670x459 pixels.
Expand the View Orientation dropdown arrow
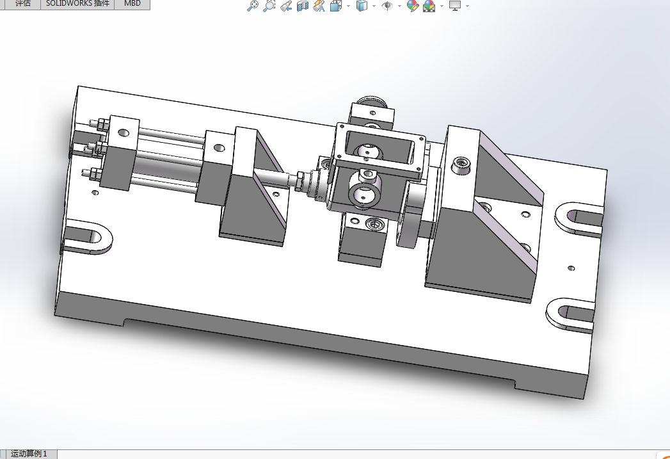(x=348, y=6)
